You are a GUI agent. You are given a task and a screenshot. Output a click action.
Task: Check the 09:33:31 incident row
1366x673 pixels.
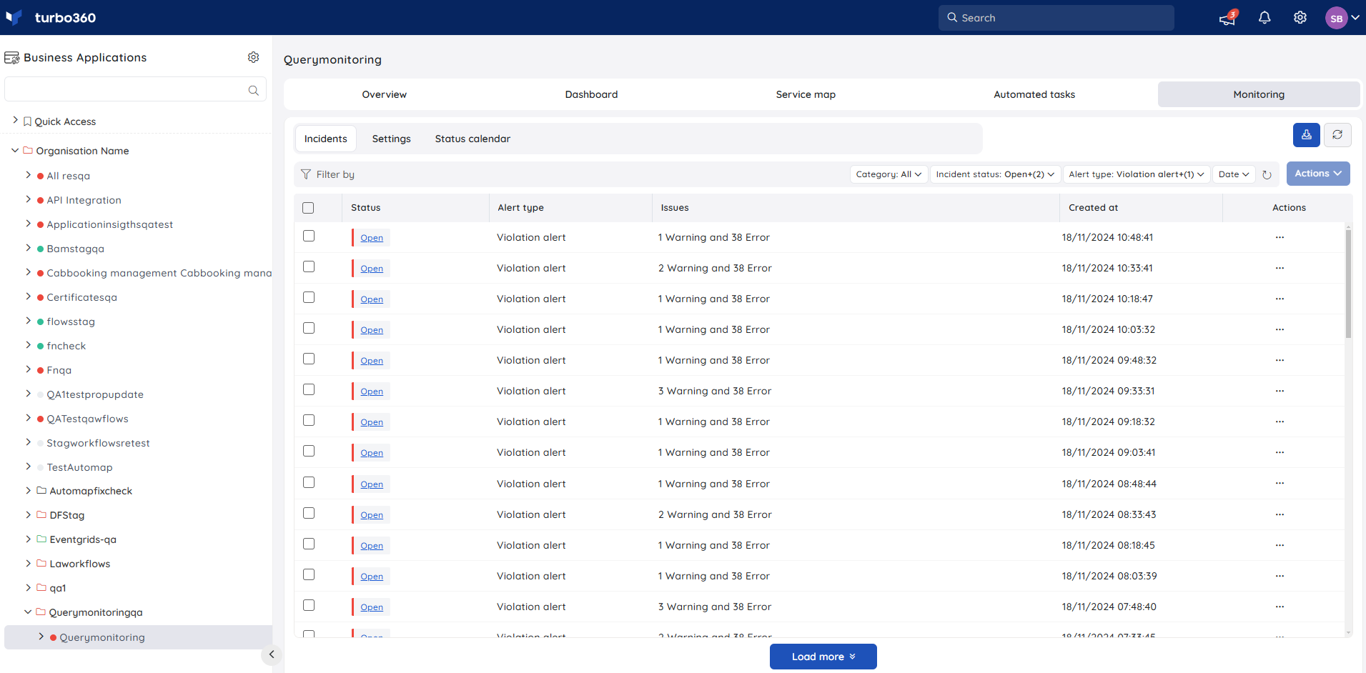click(x=309, y=389)
